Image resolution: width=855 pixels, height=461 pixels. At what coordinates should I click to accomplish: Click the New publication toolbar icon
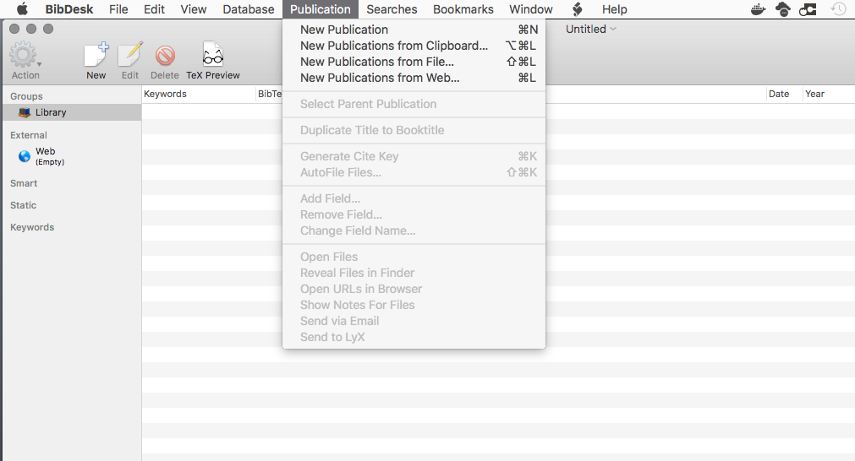click(x=96, y=55)
